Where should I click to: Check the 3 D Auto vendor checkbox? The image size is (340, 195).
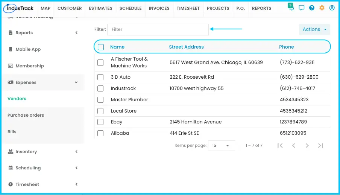pos(100,77)
